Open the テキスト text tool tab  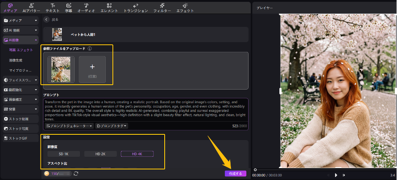click(x=52, y=7)
